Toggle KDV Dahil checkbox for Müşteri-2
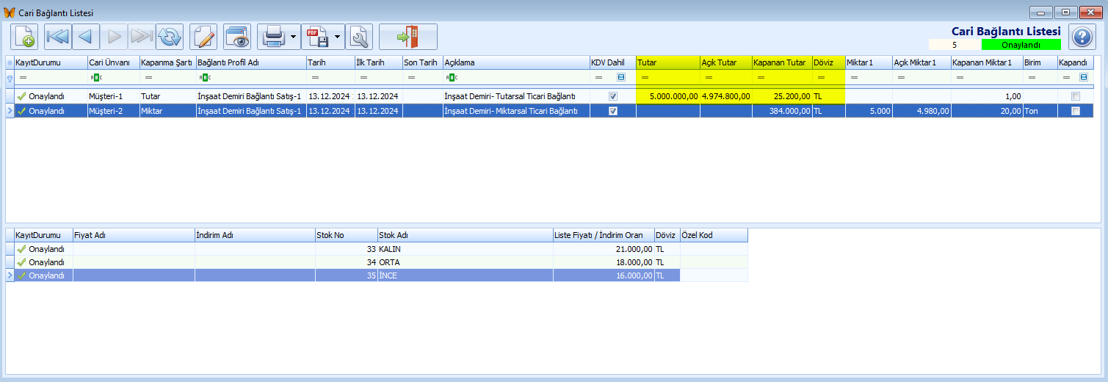The image size is (1108, 382). (613, 111)
